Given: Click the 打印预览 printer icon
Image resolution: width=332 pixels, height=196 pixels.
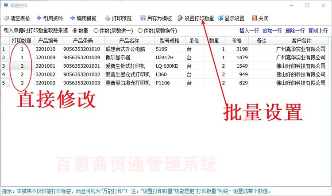Looking at the screenshot, I should point(108,18).
